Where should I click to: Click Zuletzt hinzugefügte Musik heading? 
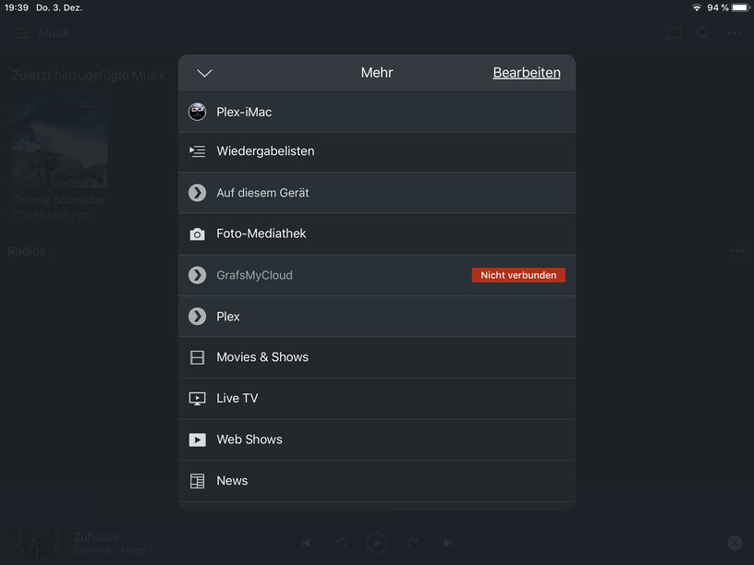pos(89,76)
